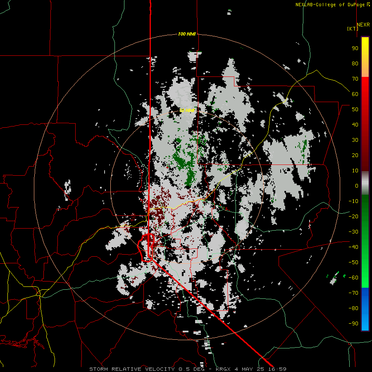
Task: Click the 90 value on velocity scale
Action: [355, 48]
